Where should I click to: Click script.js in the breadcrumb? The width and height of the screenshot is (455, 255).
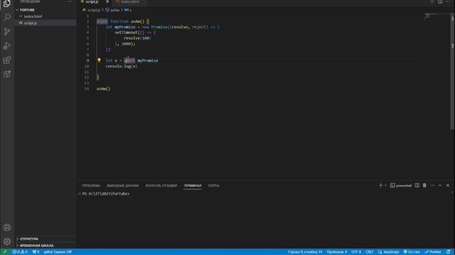93,10
